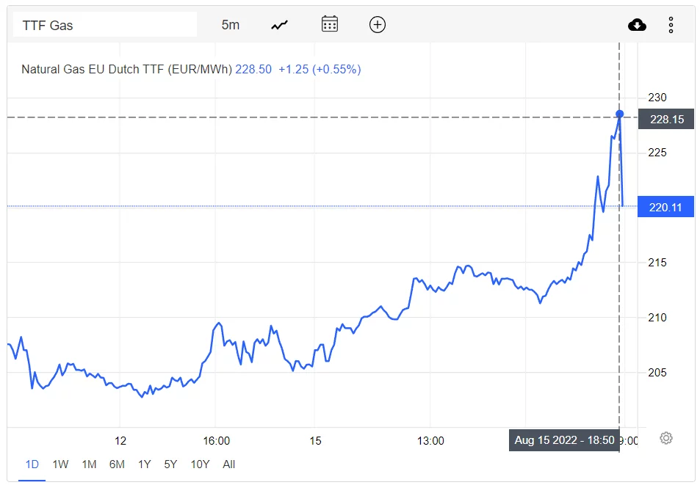Show All historical data range
The image size is (700, 485).
point(228,464)
